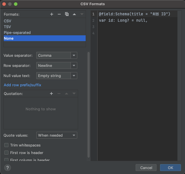Enable First row is header checkbox
The width and height of the screenshot is (185, 174).
pos(6,153)
